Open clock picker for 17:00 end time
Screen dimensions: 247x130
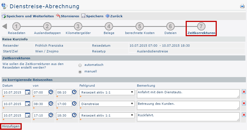[x=74, y=104]
